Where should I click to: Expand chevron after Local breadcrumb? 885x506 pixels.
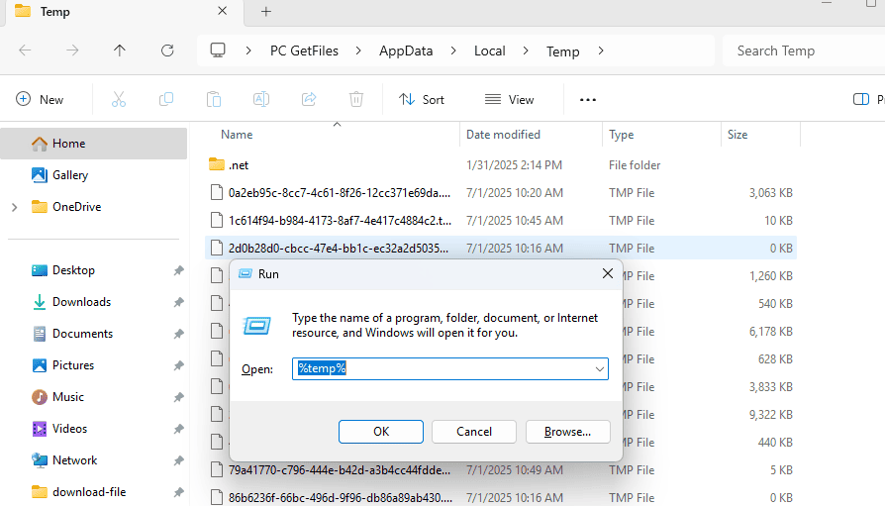(526, 51)
